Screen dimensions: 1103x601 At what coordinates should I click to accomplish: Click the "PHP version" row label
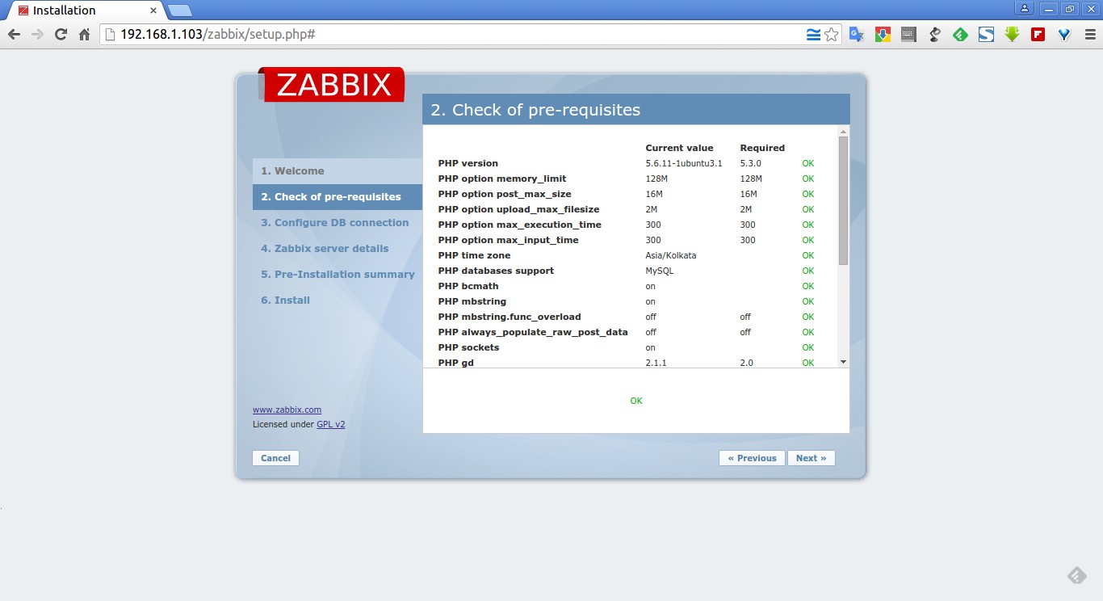468,163
